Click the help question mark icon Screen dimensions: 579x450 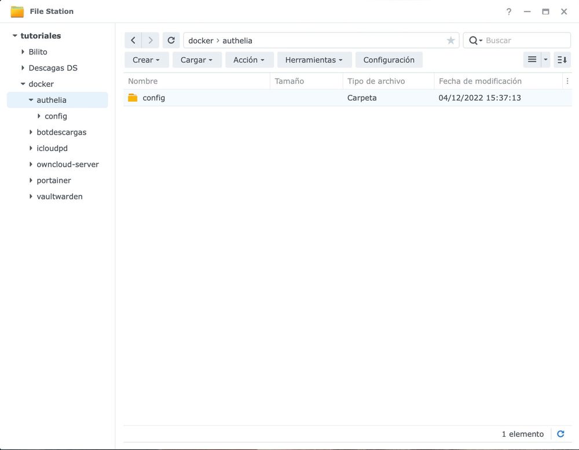pos(508,11)
